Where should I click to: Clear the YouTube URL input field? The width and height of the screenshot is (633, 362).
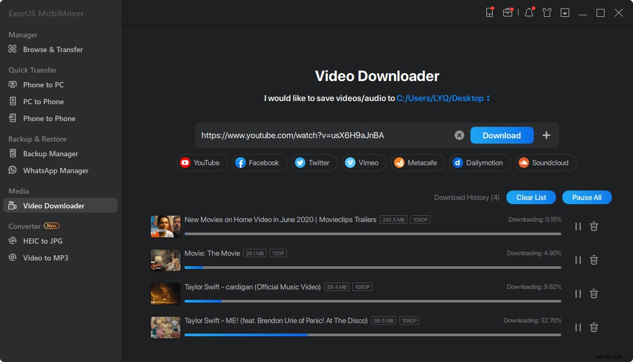coord(459,135)
